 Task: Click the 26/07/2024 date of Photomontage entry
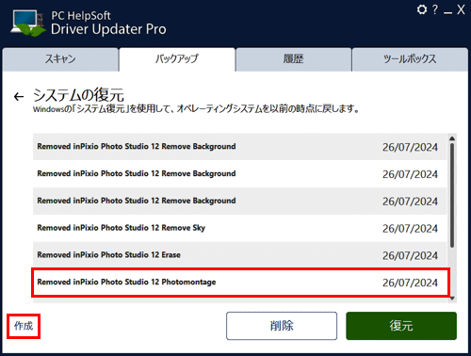[410, 283]
